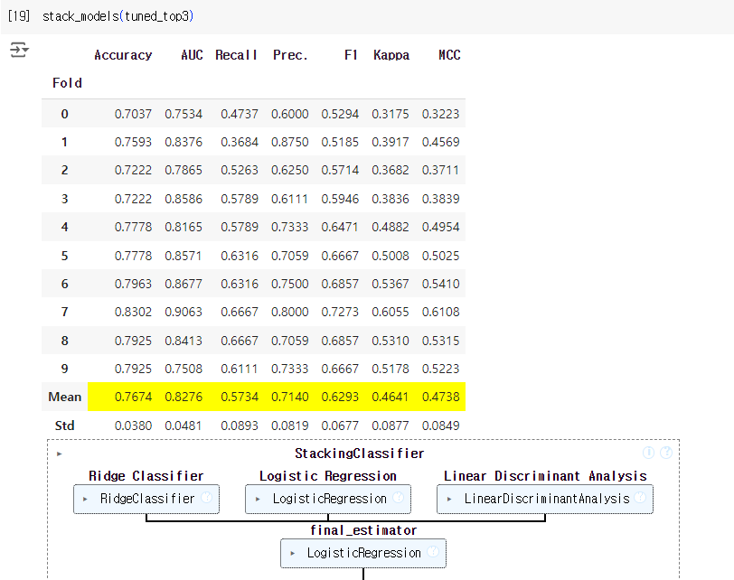Click the Recall column header
Screen dimensions: 734x580
point(236,55)
